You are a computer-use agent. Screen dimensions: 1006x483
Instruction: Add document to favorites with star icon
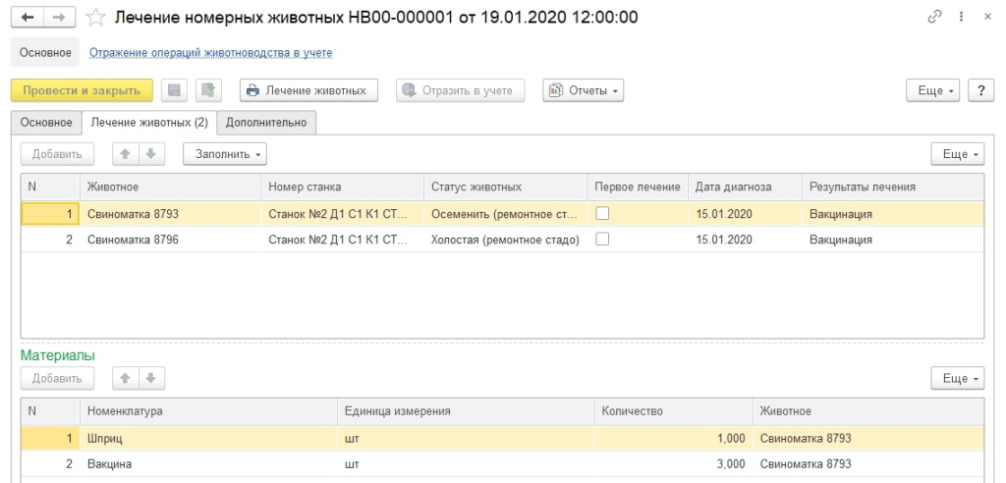pos(94,18)
